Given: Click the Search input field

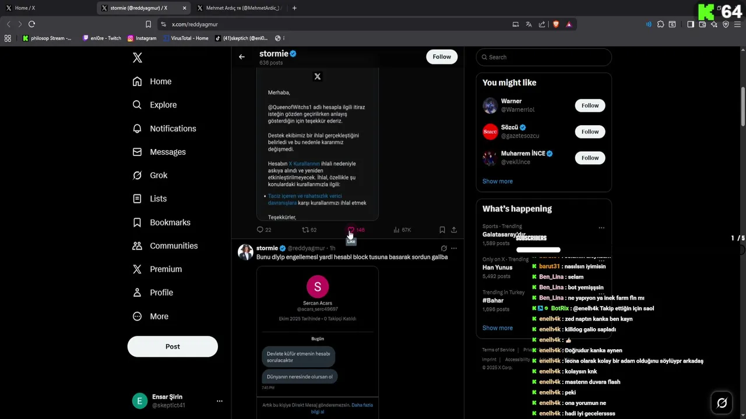Looking at the screenshot, I should coord(544,57).
